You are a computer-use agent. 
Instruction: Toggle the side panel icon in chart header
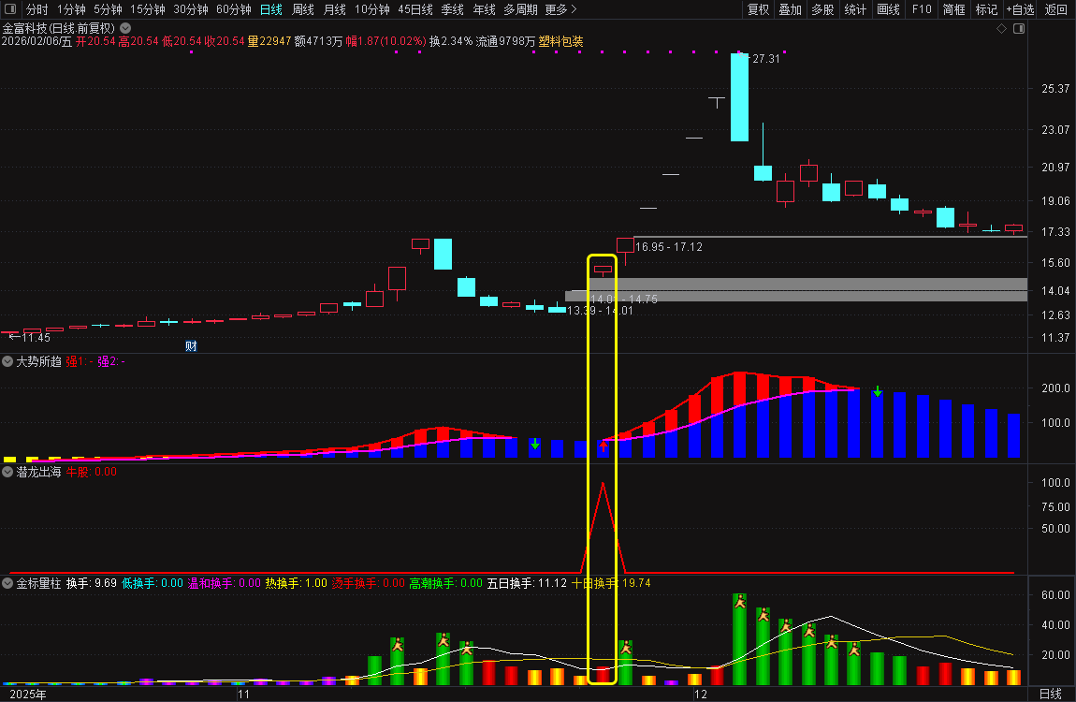coord(1019,28)
